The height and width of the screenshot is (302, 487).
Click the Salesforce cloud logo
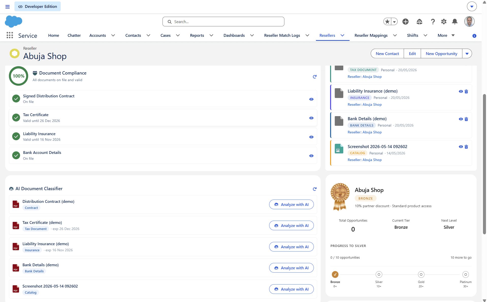13,21
